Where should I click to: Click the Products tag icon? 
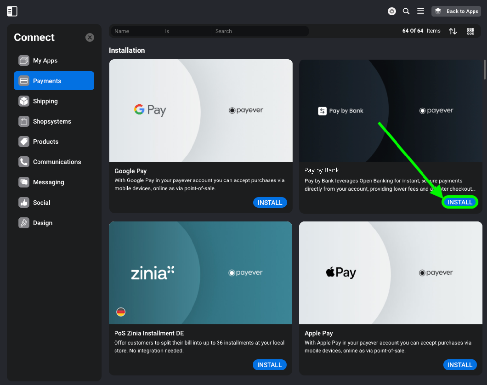(24, 142)
